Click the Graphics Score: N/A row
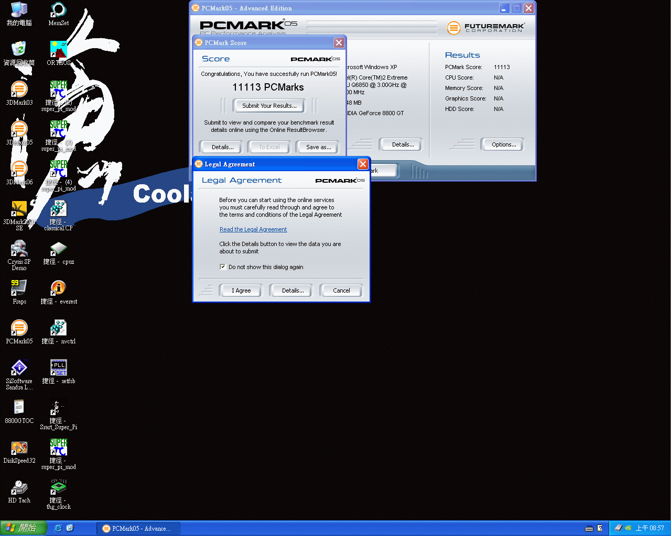671x536 pixels. 474,98
